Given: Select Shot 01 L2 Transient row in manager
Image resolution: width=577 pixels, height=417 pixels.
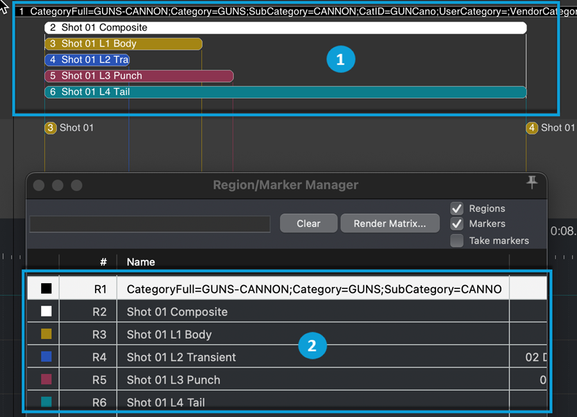Looking at the screenshot, I should click(x=181, y=357).
